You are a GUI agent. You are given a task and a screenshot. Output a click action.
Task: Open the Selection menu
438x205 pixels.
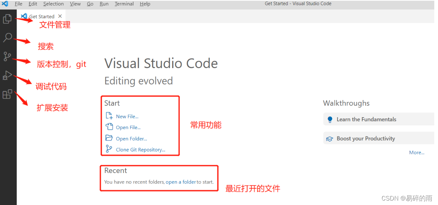tap(53, 4)
